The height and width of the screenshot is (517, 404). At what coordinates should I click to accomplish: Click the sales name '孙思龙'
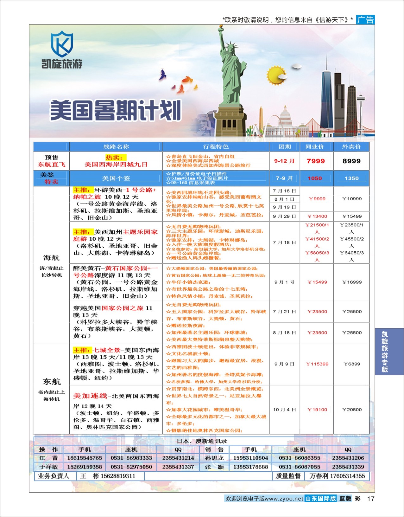214,458
